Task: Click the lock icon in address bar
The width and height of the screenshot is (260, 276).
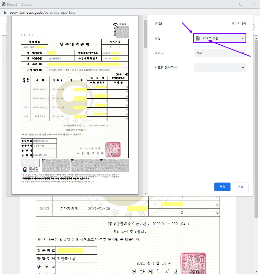Action: click(x=5, y=12)
